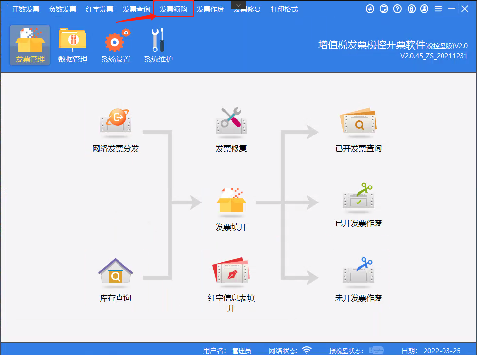Click the 未开发票作废 label
Image resolution: width=477 pixels, height=355 pixels.
[x=358, y=298]
